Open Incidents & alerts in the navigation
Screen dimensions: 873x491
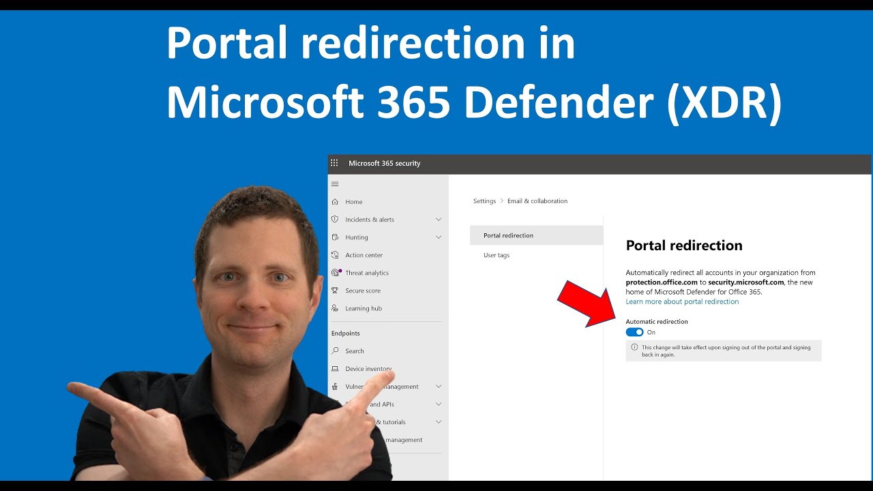click(x=370, y=220)
